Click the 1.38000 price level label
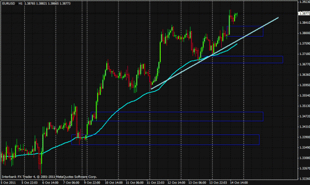This screenshot has width=310, height=185. point(305,33)
